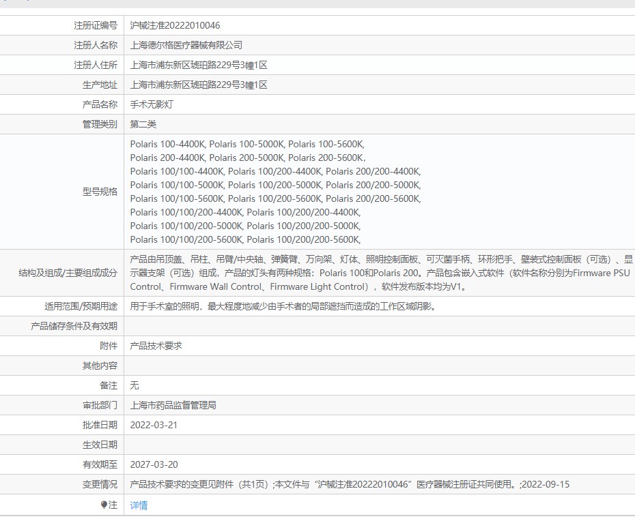Click the 其他内容 label
Image resolution: width=635 pixels, height=521 pixels.
[x=100, y=366]
